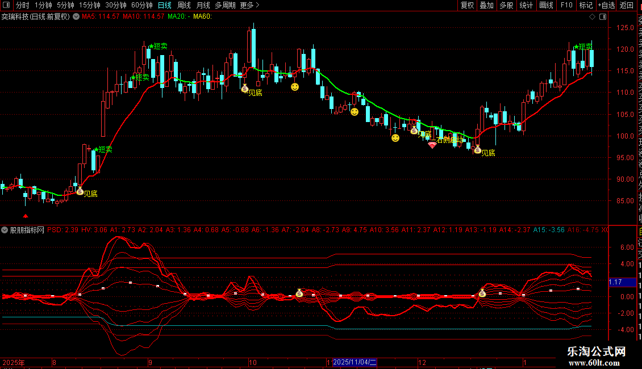
Task: Click the 100.0 price axis label
Action: point(625,136)
